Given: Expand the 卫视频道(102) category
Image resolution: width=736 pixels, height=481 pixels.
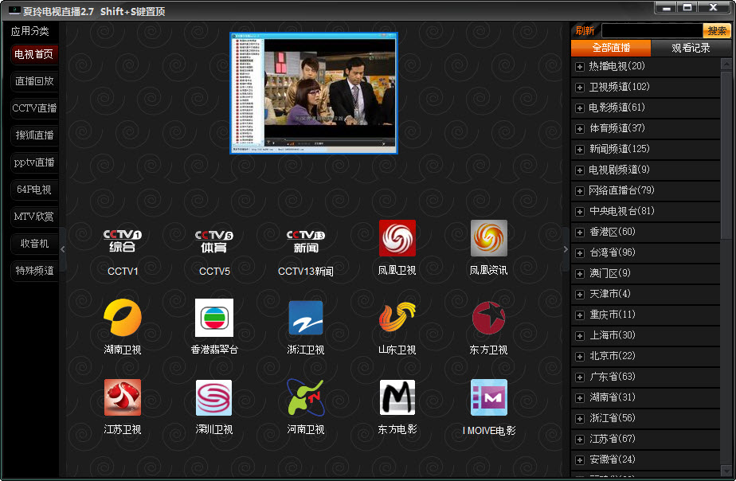Looking at the screenshot, I should [x=580, y=88].
